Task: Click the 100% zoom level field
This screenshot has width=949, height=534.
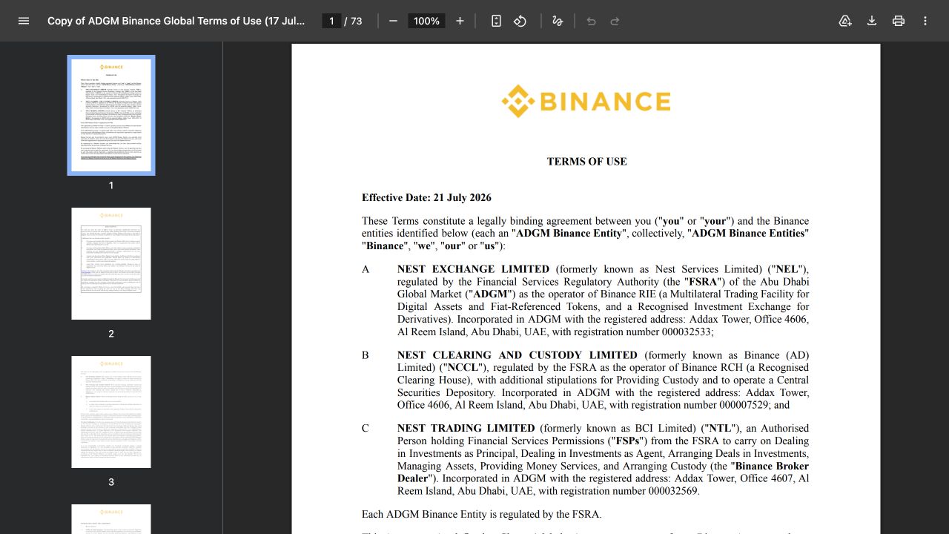Action: click(x=427, y=21)
